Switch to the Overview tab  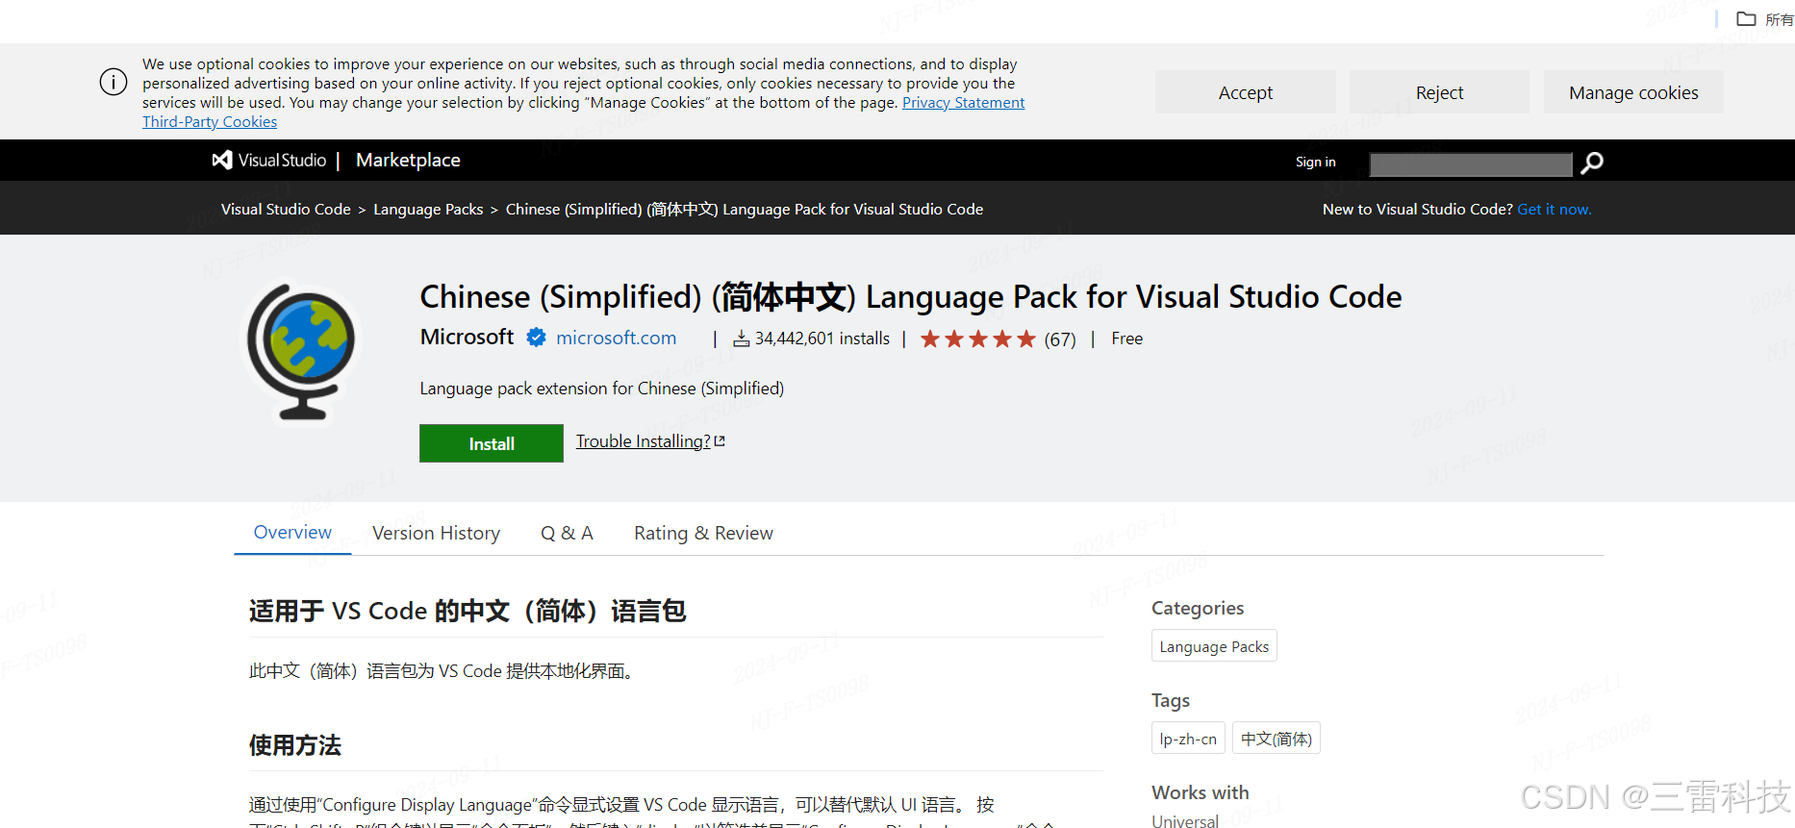292,532
